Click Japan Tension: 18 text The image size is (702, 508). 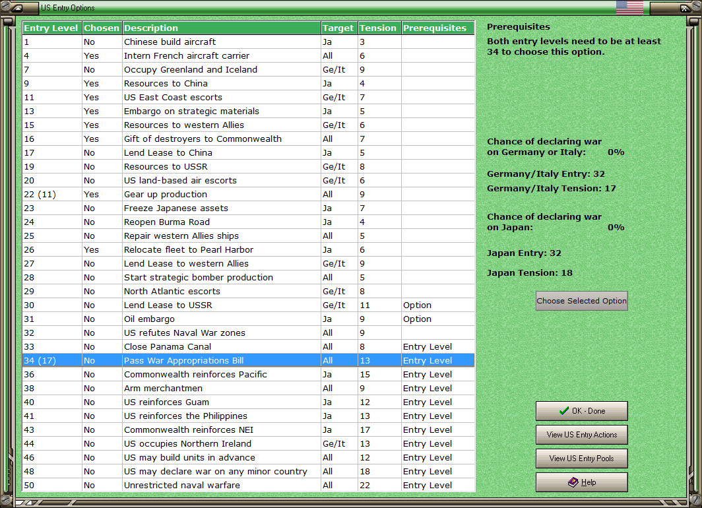click(530, 272)
